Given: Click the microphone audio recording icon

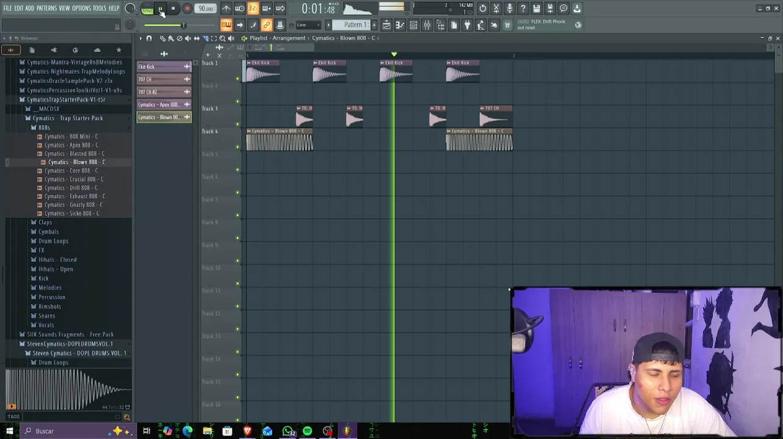Looking at the screenshot, I should [510, 8].
